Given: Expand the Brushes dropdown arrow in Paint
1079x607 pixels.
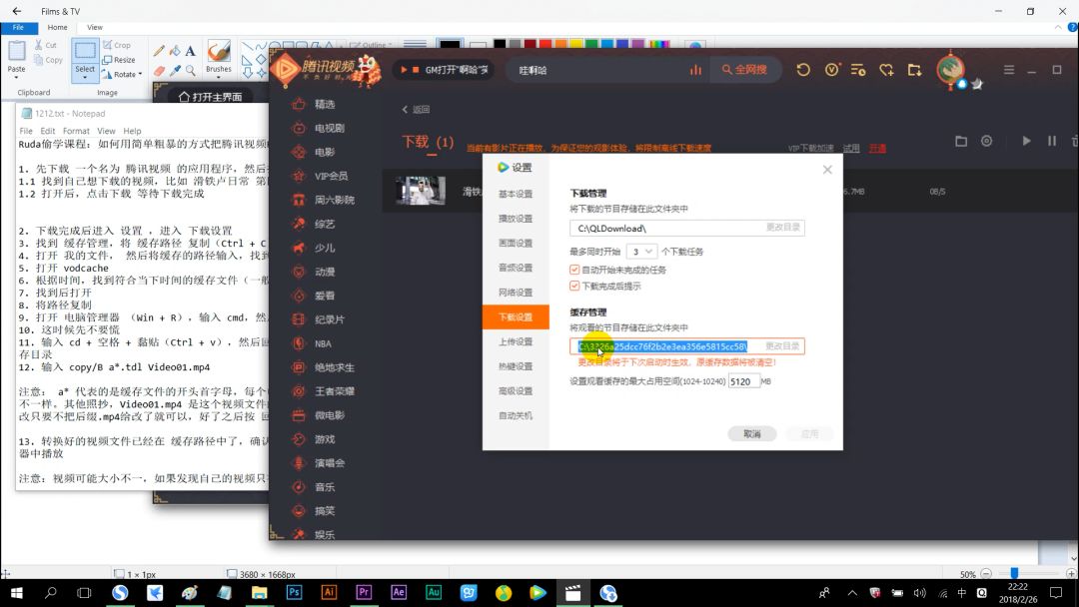Looking at the screenshot, I should point(219,77).
